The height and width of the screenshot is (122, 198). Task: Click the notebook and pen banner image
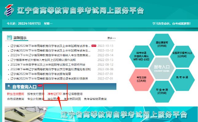tap(26, 114)
